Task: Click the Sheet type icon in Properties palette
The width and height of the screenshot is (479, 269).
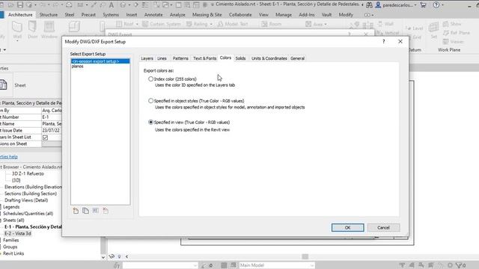Action: coord(4,84)
